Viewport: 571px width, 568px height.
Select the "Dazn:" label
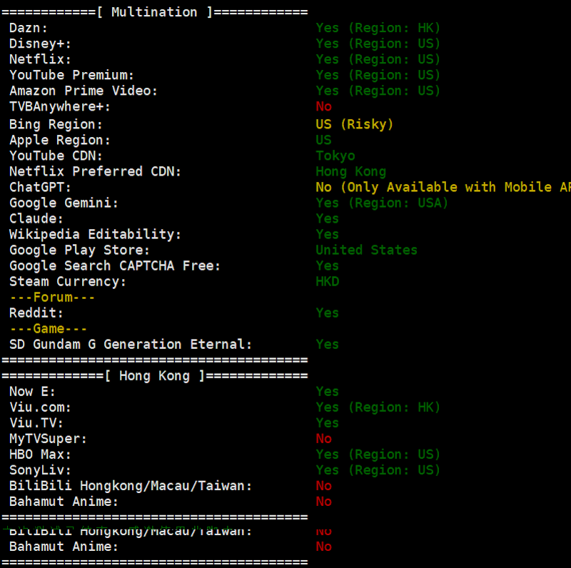click(28, 28)
